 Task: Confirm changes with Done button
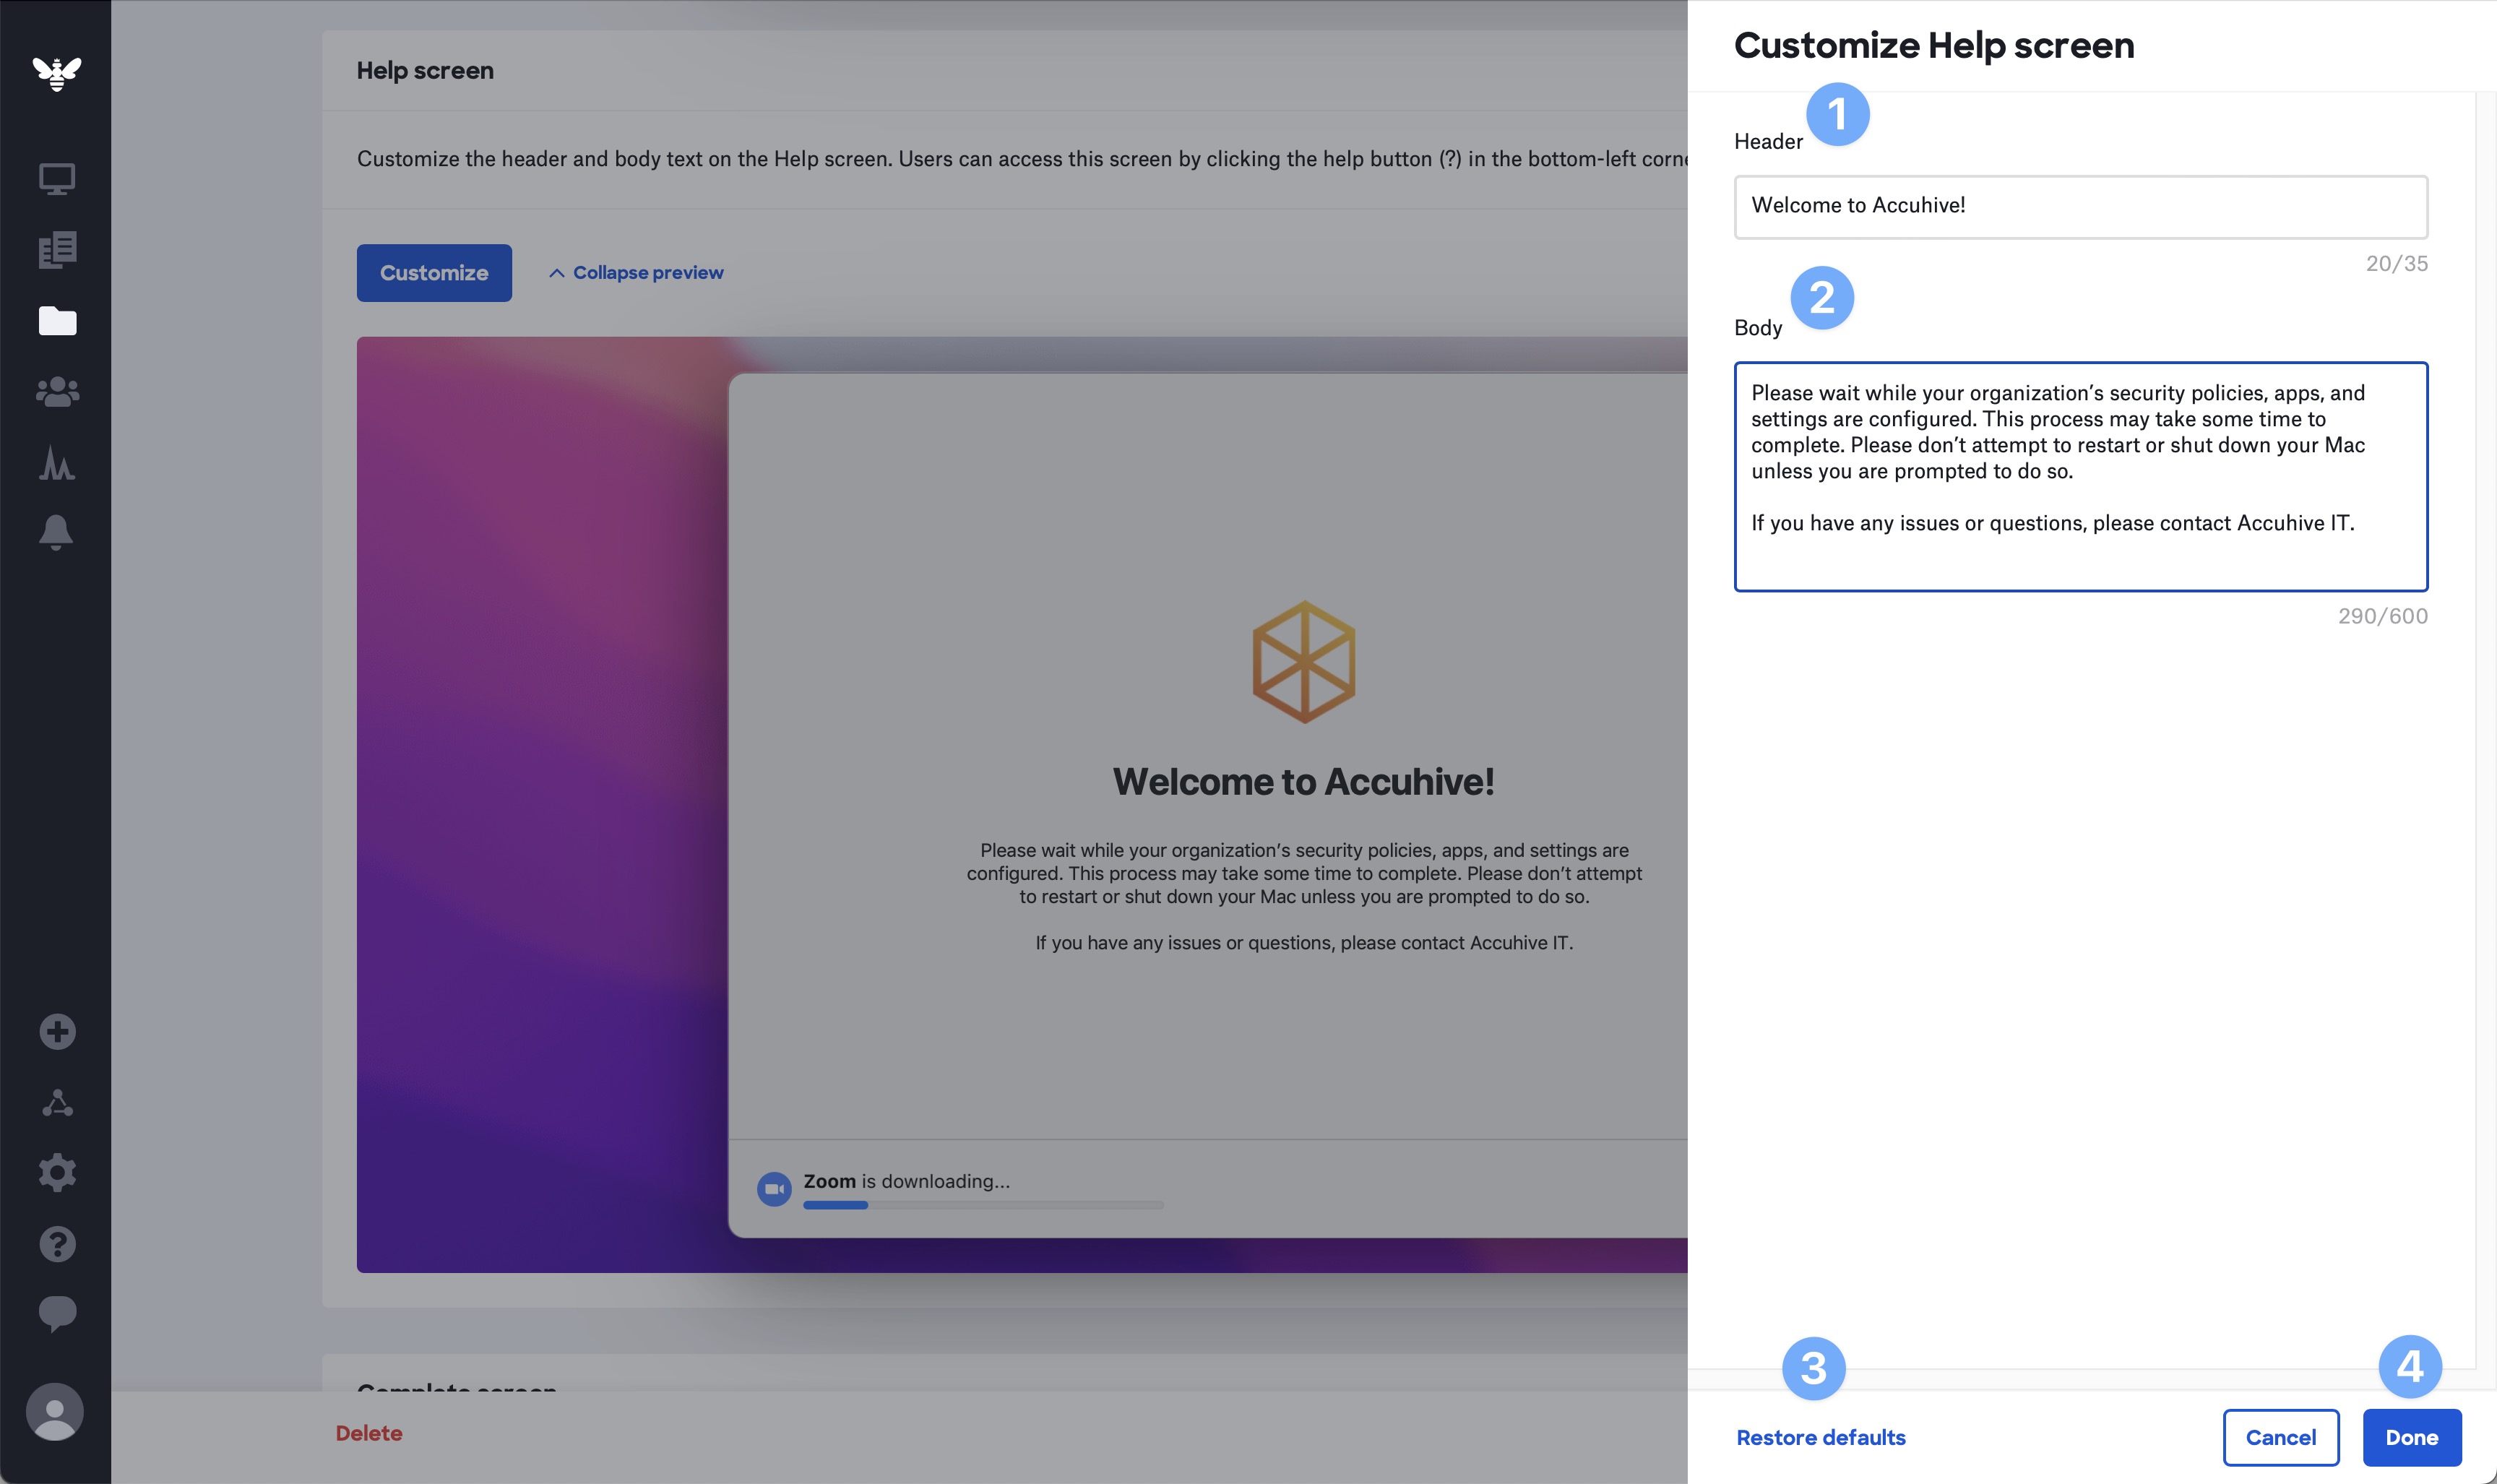2411,1437
